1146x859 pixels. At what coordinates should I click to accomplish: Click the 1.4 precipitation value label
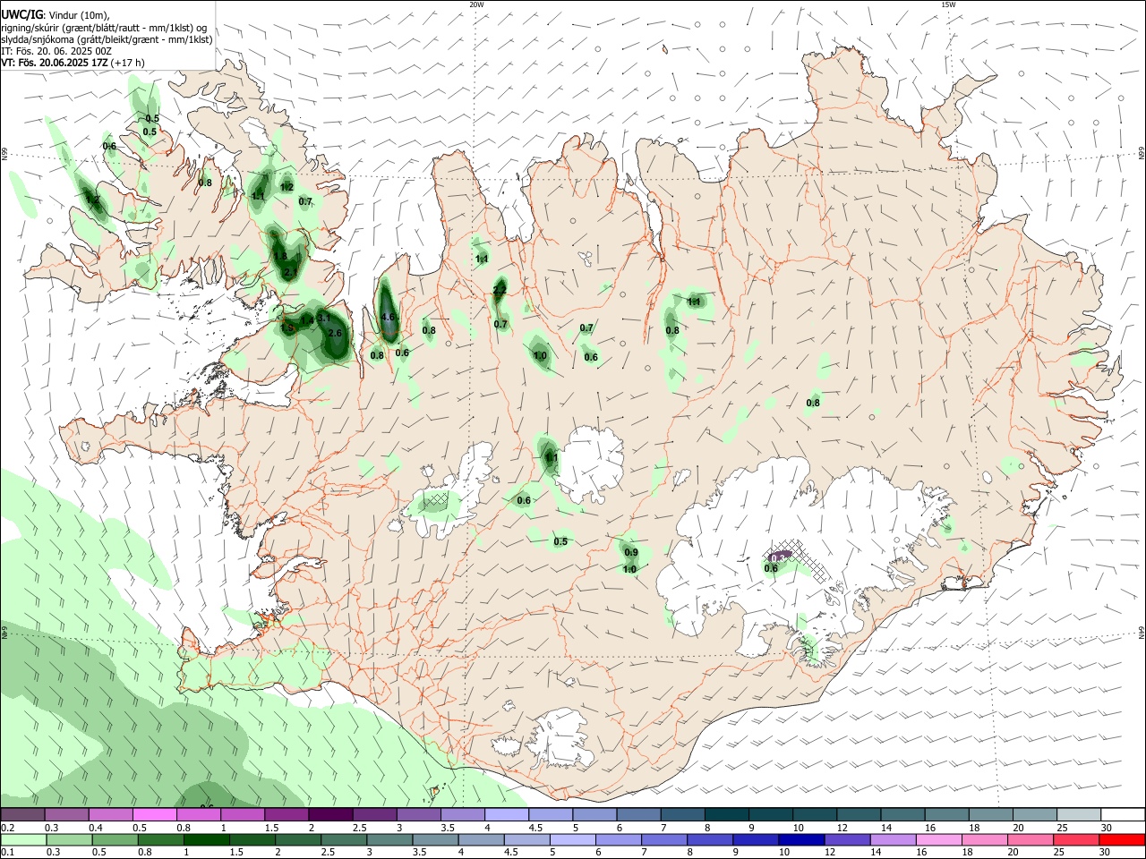[307, 319]
